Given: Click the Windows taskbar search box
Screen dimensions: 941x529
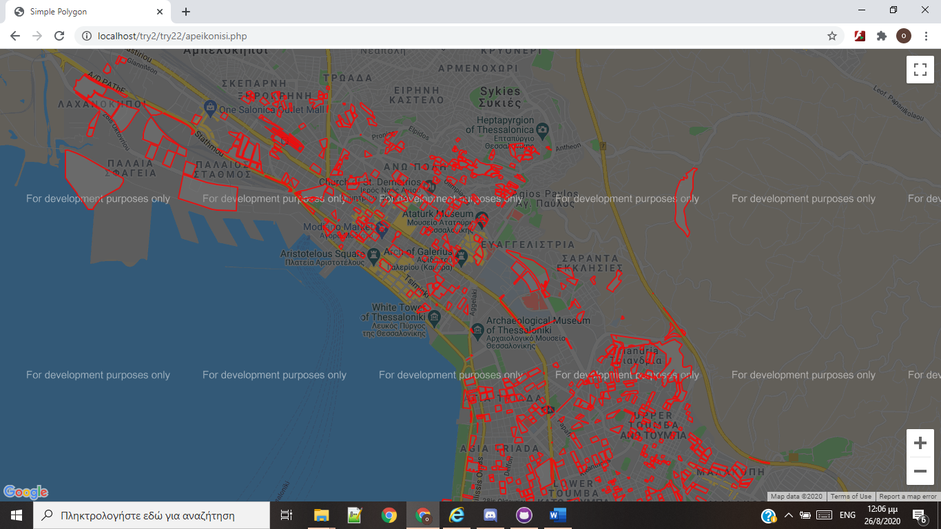Looking at the screenshot, I should (x=152, y=515).
